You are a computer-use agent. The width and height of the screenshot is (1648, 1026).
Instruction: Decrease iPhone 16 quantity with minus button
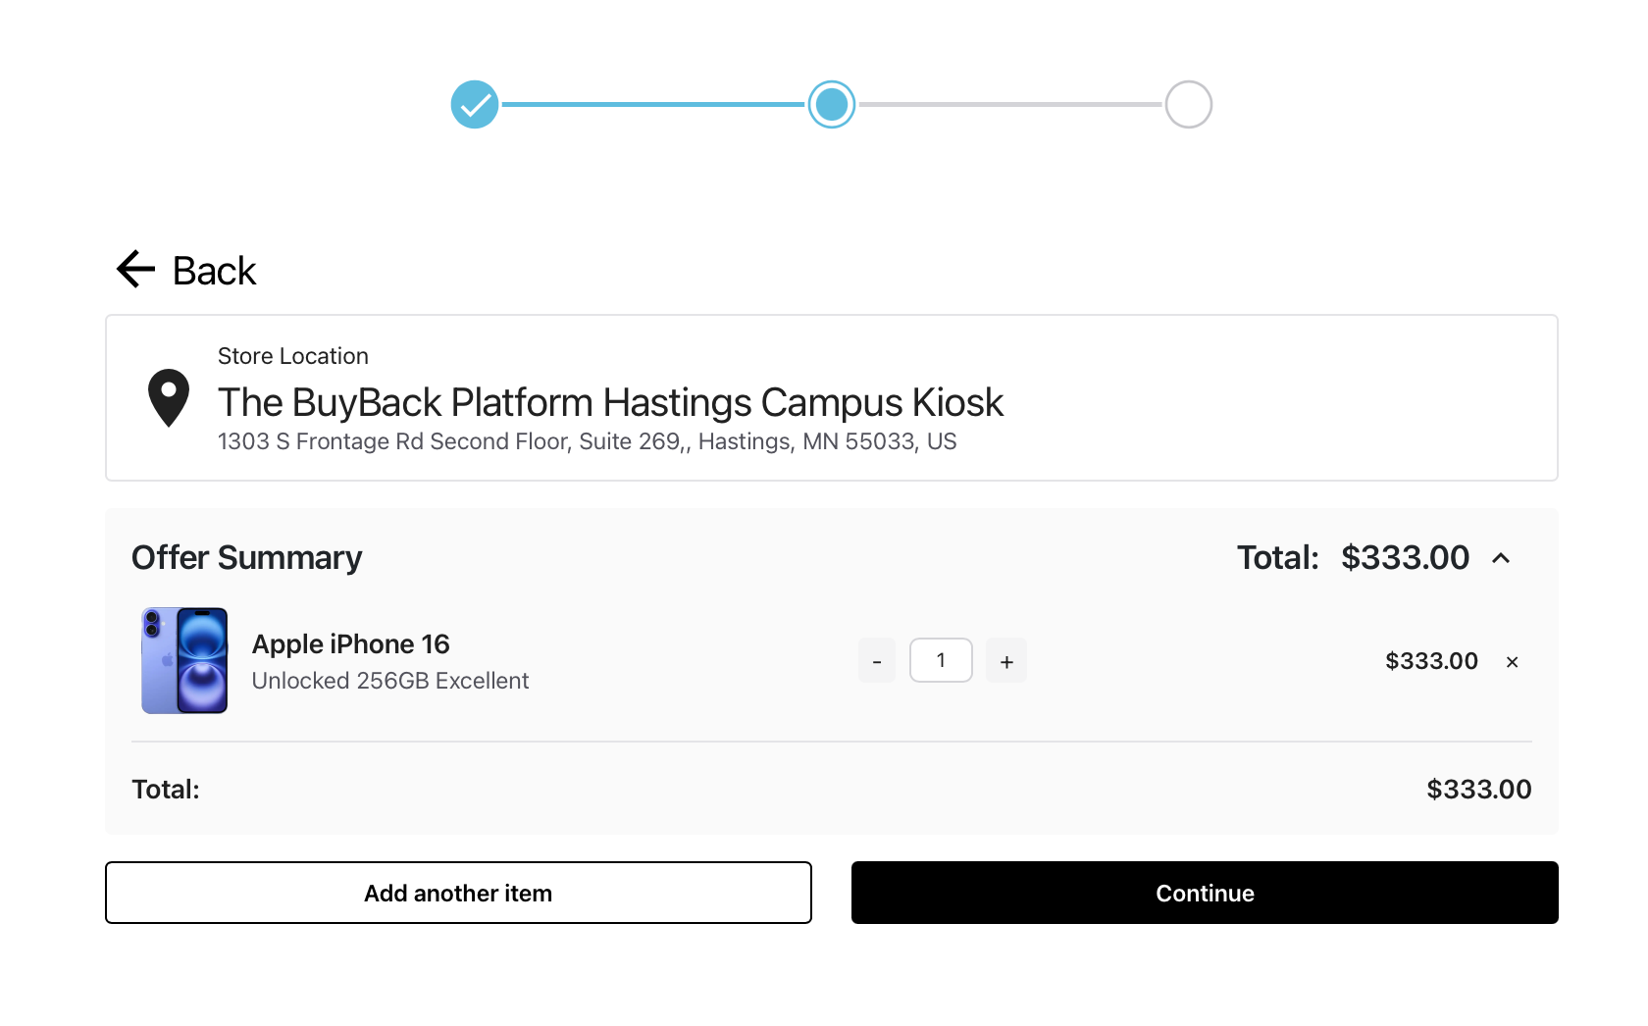tap(877, 660)
